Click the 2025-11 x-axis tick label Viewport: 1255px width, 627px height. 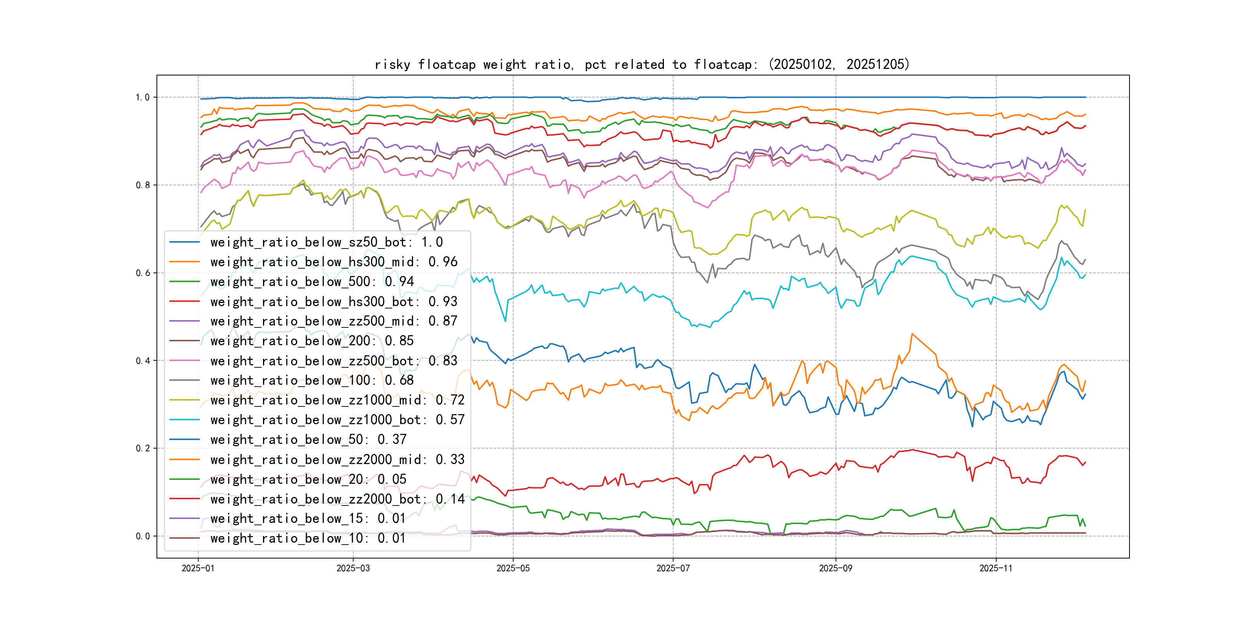(995, 568)
